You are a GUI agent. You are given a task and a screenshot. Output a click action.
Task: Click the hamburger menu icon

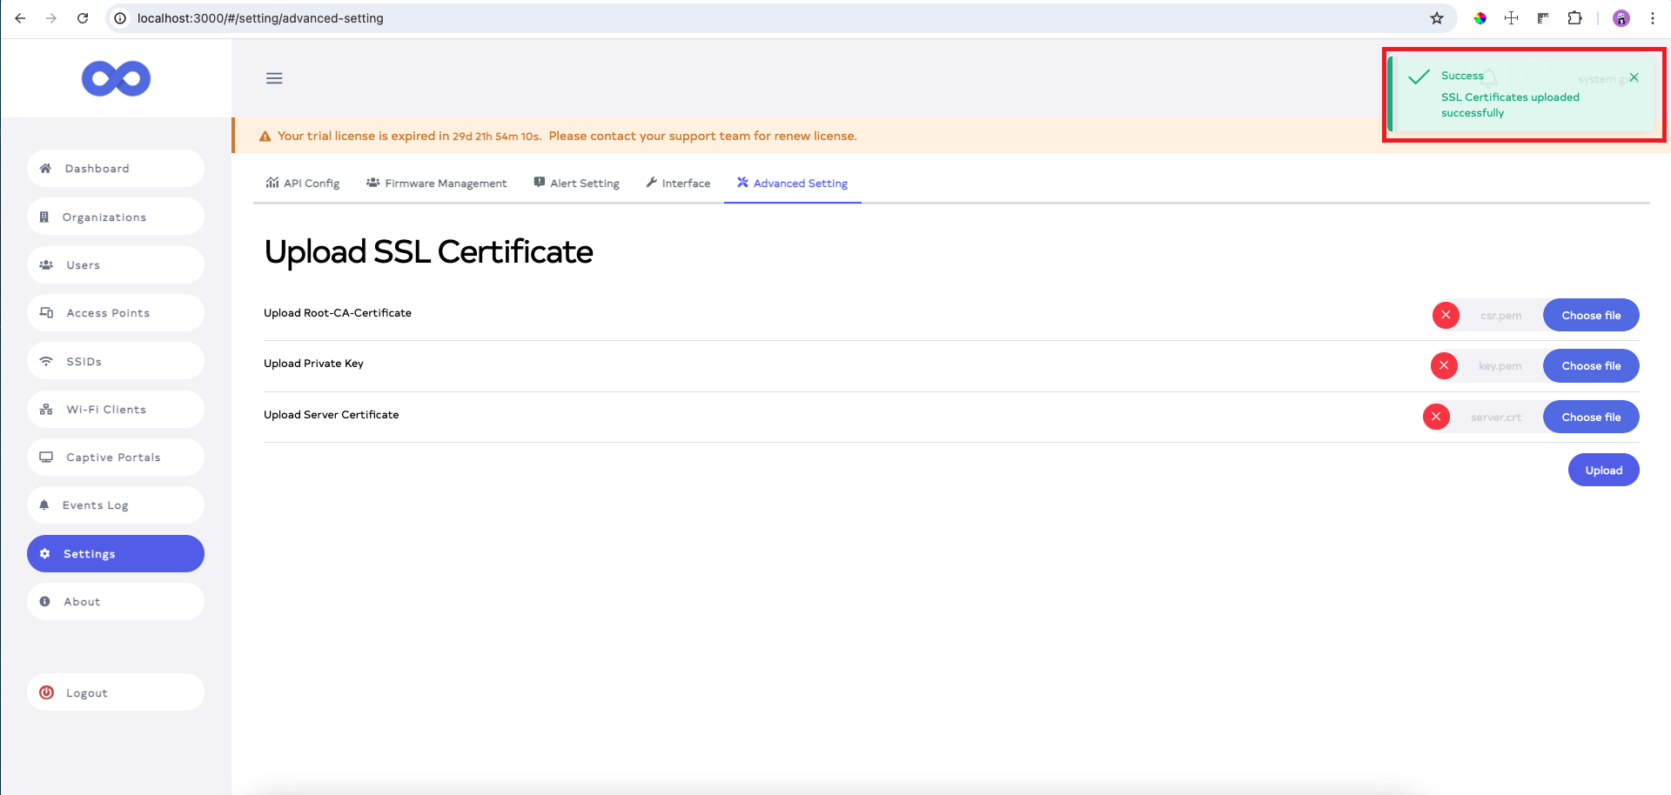[x=274, y=78]
